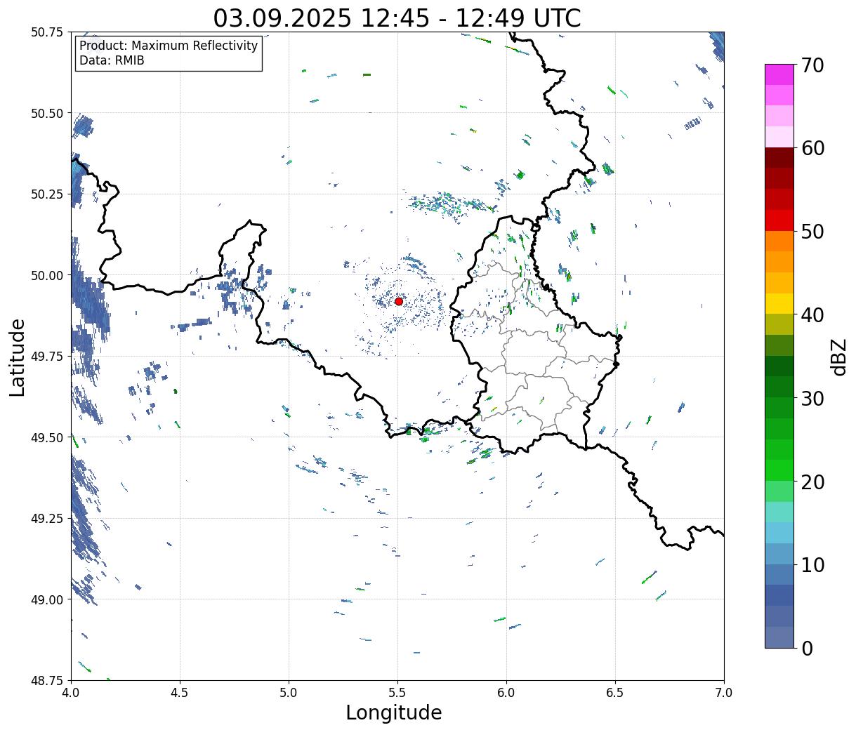Click the grey-blue swatch at the colorbar bottom
Screen dimensions: 856x730
point(779,637)
